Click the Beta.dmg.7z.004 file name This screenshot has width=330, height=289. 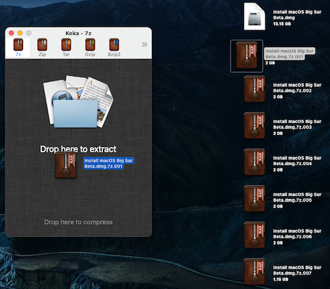(297, 161)
